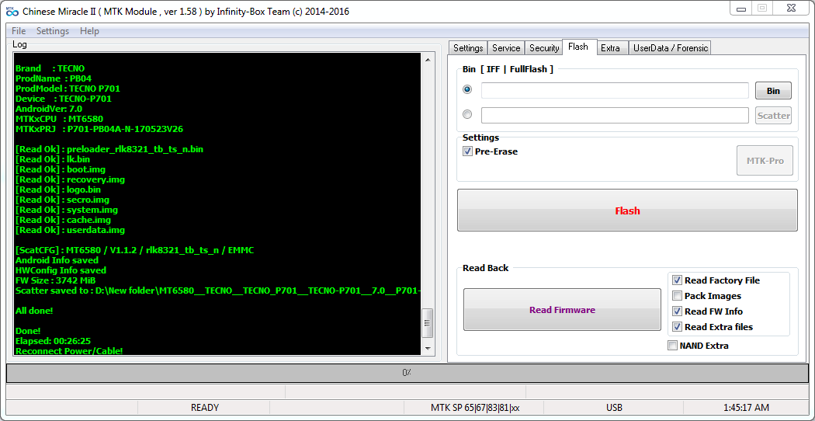This screenshot has width=815, height=421.
Task: Click the 'Device : TECNO-P701' log line
Action: tap(64, 99)
